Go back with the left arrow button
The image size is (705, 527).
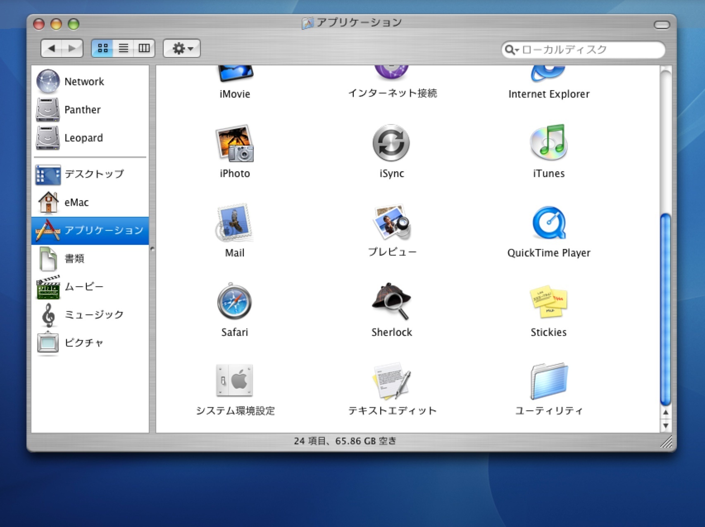click(52, 48)
